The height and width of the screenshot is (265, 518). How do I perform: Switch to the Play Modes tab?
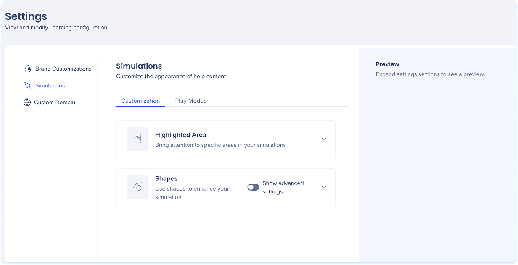(191, 101)
